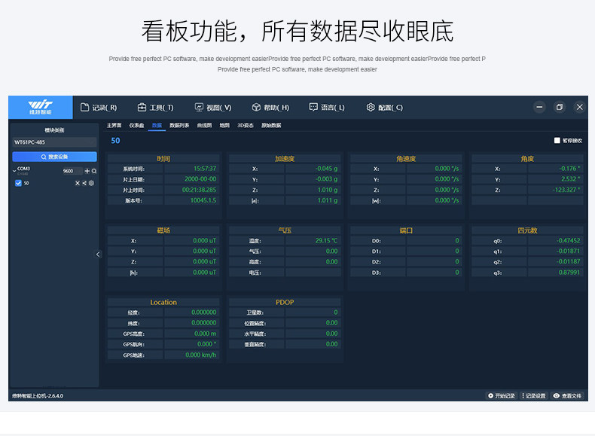The width and height of the screenshot is (595, 436).
Task: Click the 搜索设备 search button
Action: tap(54, 157)
